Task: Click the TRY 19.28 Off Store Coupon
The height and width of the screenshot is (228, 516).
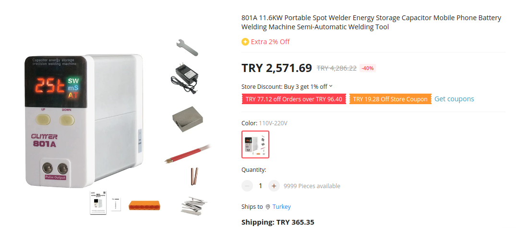Action: [390, 99]
